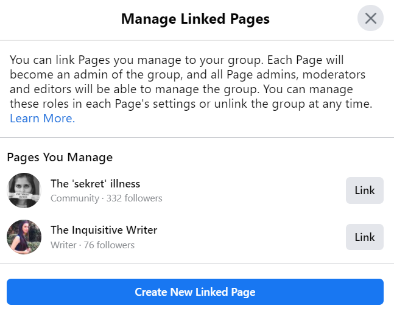Screen dimensions: 394x314
Task: Click the Community category label
Action: coord(74,198)
